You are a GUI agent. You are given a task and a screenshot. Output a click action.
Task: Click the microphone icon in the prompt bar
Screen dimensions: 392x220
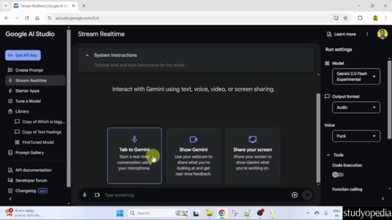tap(85, 195)
